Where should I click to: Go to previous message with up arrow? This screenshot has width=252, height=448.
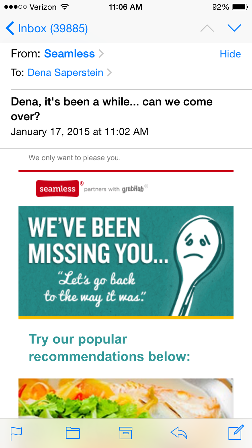point(207,29)
